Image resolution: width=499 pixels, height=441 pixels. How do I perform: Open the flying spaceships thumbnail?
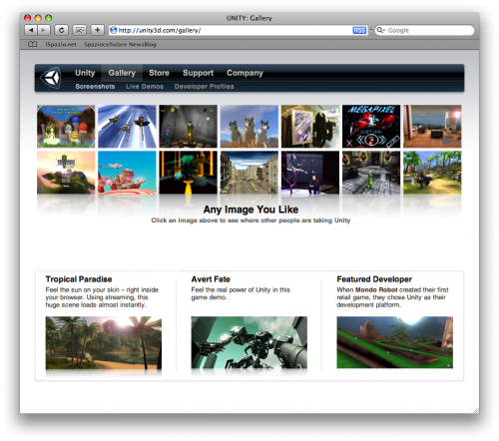click(x=127, y=127)
